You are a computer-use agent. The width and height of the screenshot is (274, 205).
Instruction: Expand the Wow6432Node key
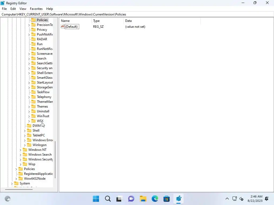16,179
